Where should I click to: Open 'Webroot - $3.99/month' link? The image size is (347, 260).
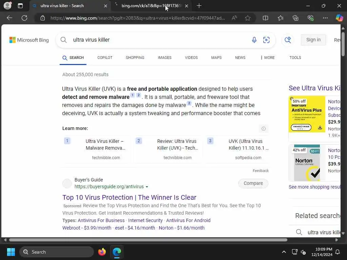click(x=87, y=228)
